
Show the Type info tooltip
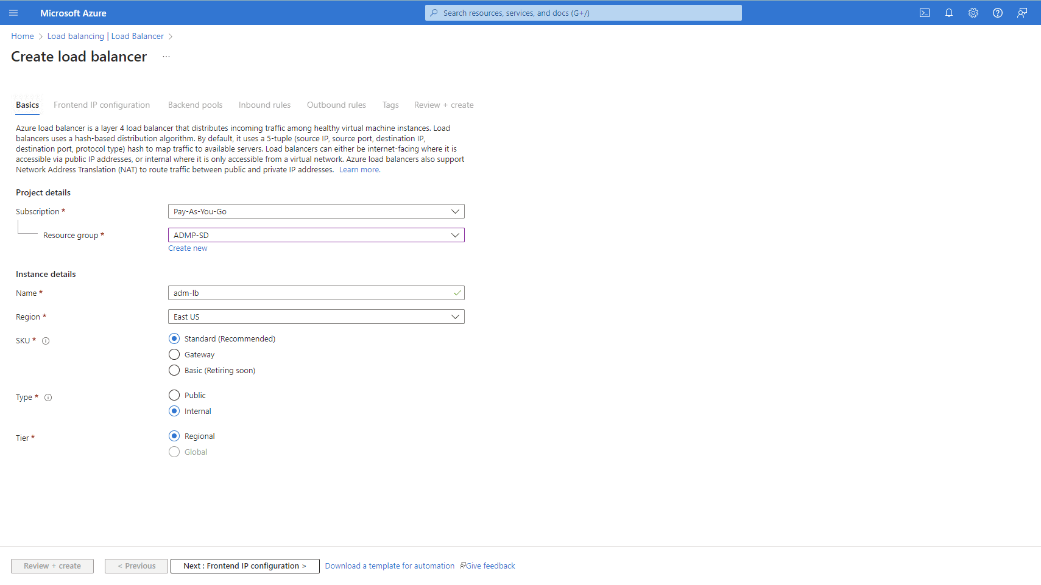click(48, 397)
